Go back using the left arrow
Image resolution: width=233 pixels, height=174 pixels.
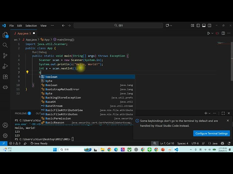pos(63,26)
